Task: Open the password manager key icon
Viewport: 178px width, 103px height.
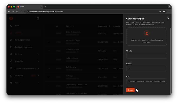Action: point(160,12)
